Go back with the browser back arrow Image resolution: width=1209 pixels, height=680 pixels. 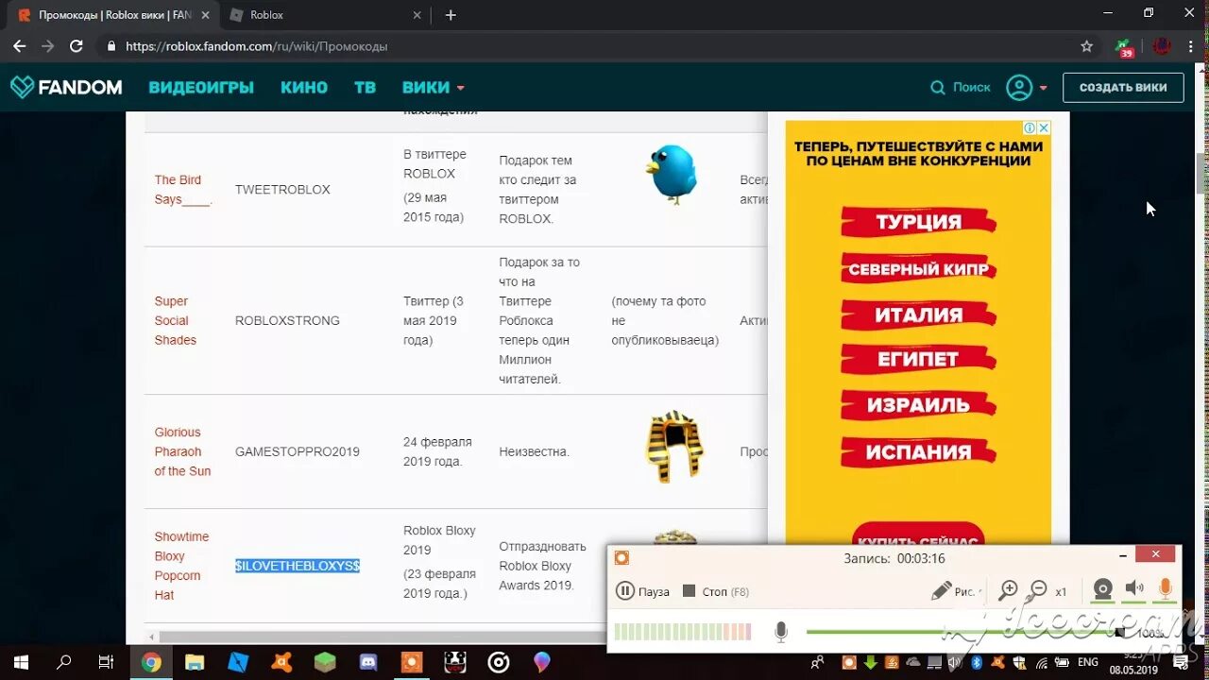(19, 46)
